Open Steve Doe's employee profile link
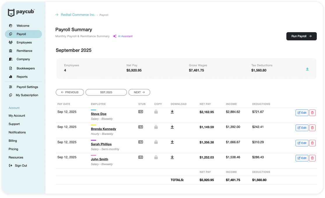Screen dimensions: 325x198 tap(99, 114)
